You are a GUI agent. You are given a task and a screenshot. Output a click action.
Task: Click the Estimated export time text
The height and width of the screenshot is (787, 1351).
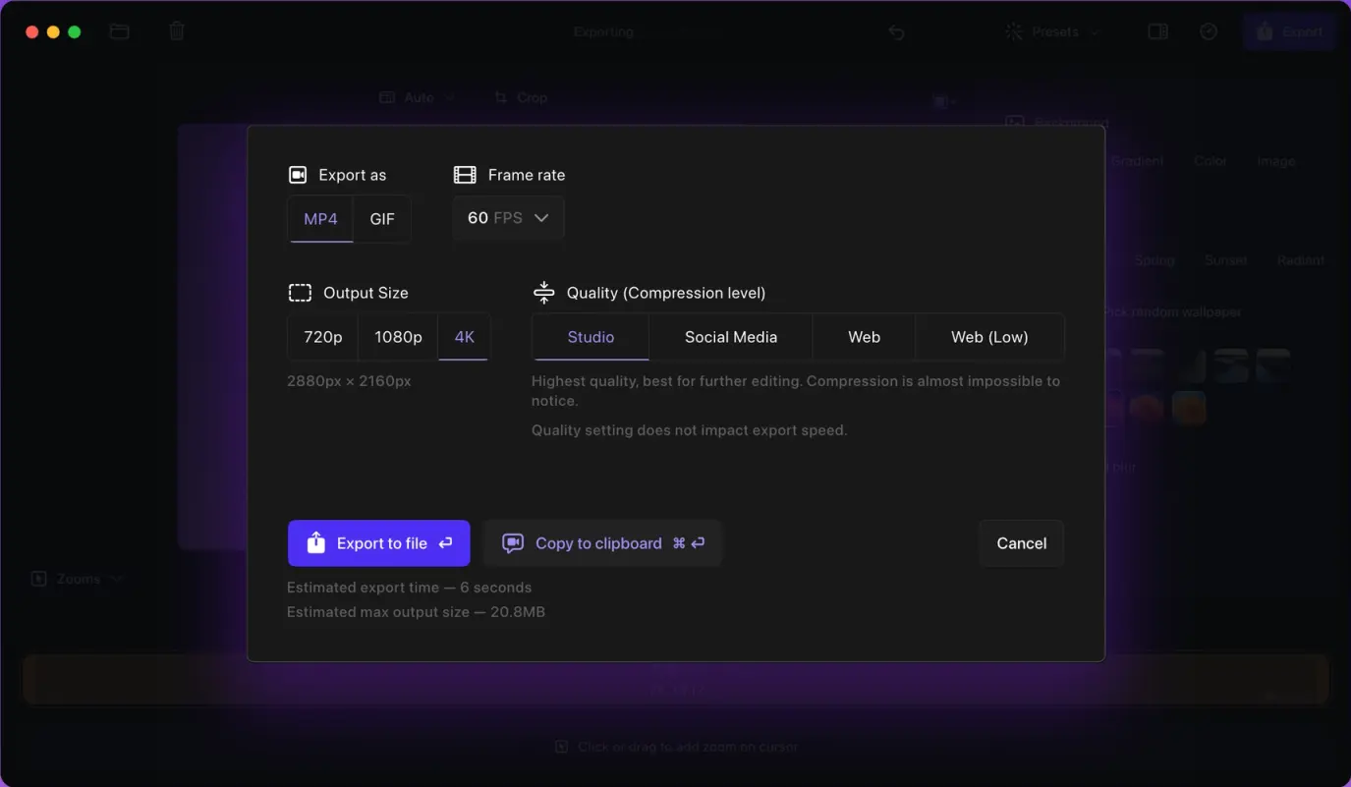[409, 588]
